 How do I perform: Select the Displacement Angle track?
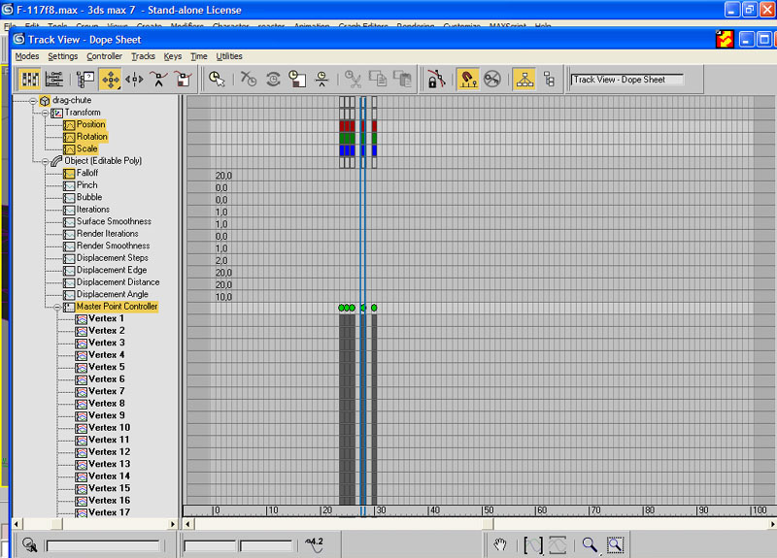click(113, 294)
